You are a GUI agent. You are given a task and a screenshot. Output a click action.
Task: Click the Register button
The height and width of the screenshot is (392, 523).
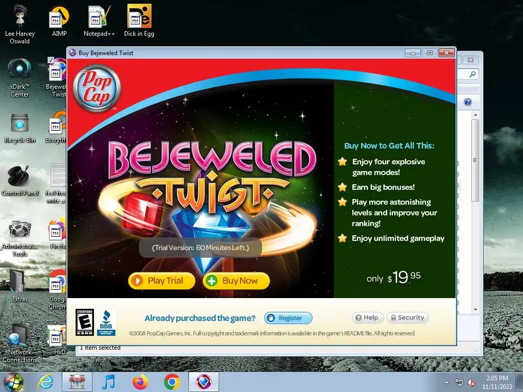288,318
